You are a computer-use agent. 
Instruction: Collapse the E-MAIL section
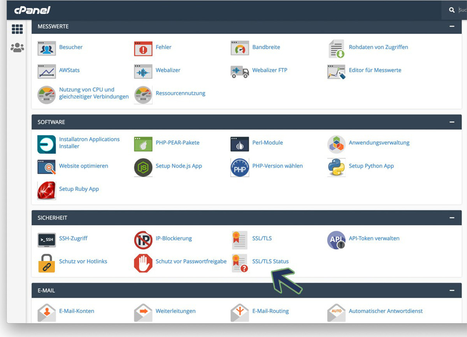[x=452, y=290]
